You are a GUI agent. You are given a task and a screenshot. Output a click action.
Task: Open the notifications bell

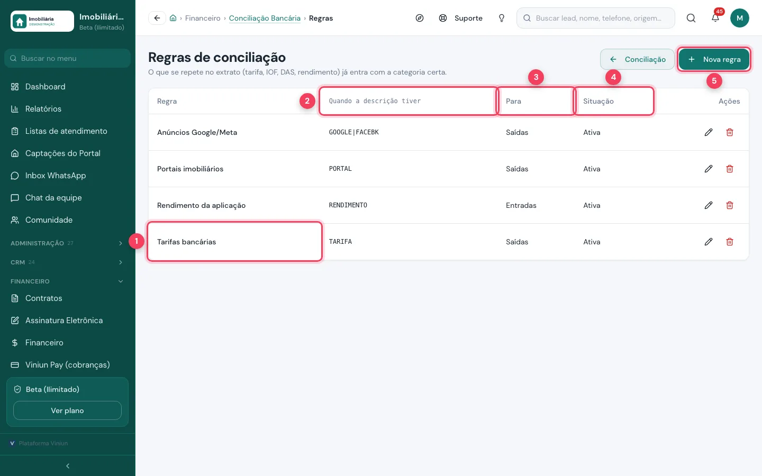715,18
